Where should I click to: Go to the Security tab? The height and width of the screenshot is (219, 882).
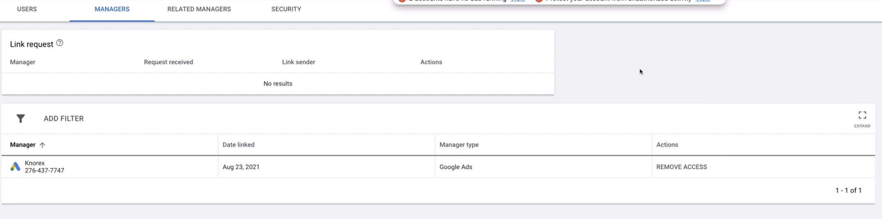[286, 9]
